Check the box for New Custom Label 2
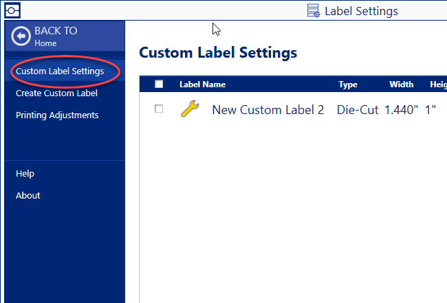 coord(159,109)
